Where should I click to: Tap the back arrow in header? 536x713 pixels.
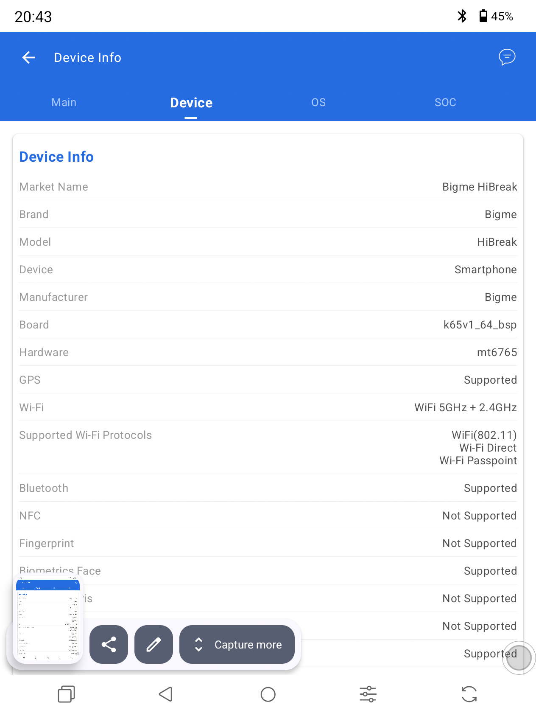point(28,57)
